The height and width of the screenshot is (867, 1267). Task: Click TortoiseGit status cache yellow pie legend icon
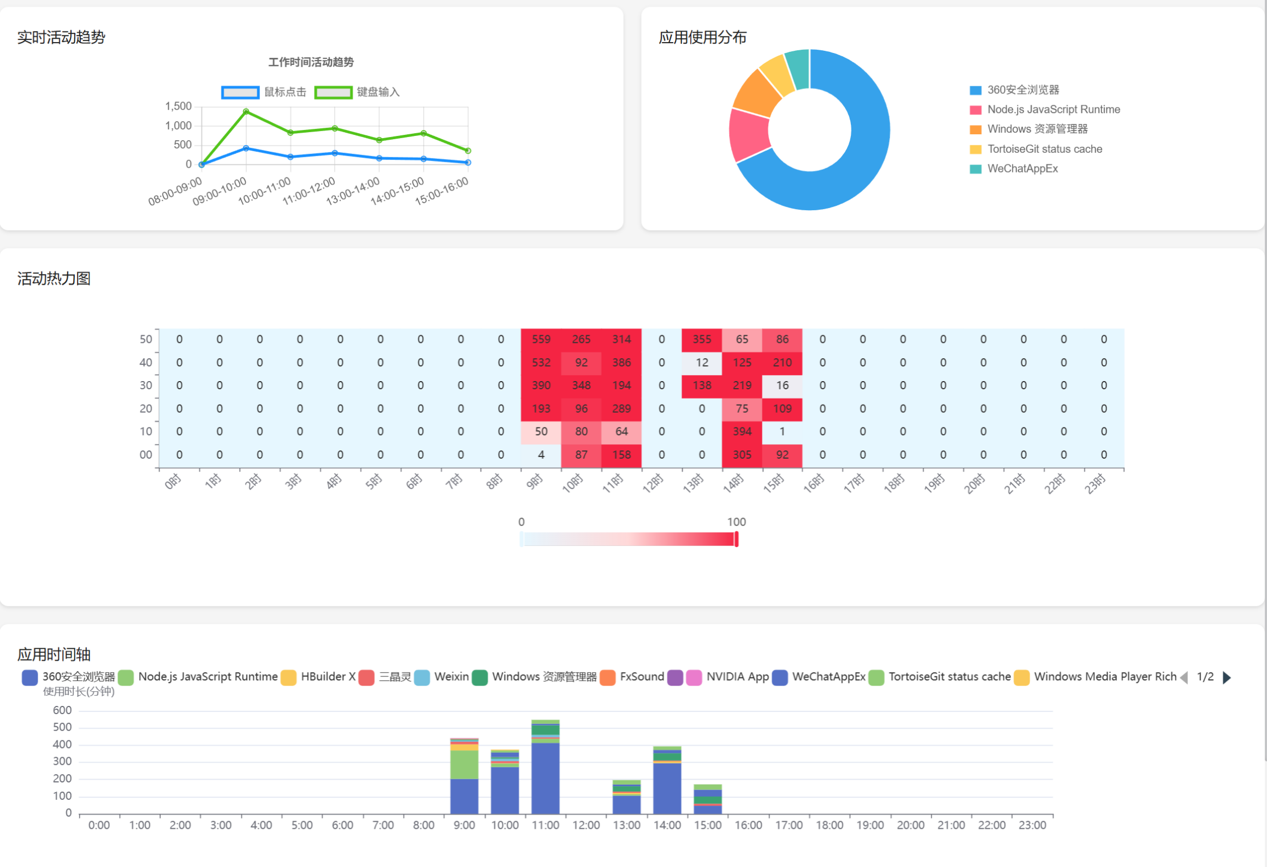point(975,149)
